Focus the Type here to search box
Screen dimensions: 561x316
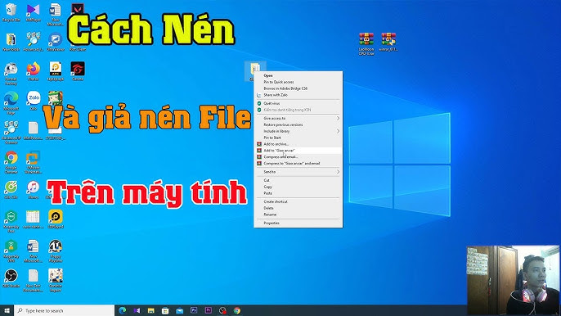pyautogui.click(x=65, y=310)
